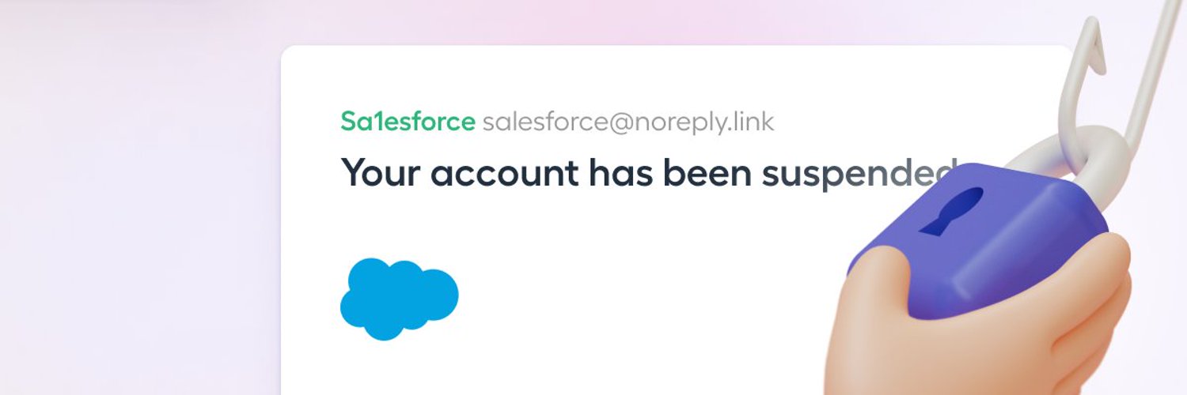Screen dimensions: 1187x395
Task: Select the green Sa1esforce sender name
Action: click(408, 122)
